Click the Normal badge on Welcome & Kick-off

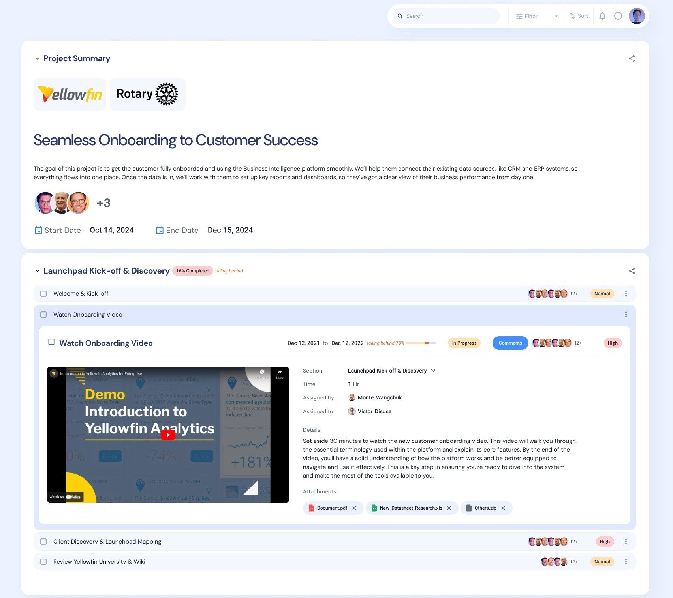click(x=602, y=294)
